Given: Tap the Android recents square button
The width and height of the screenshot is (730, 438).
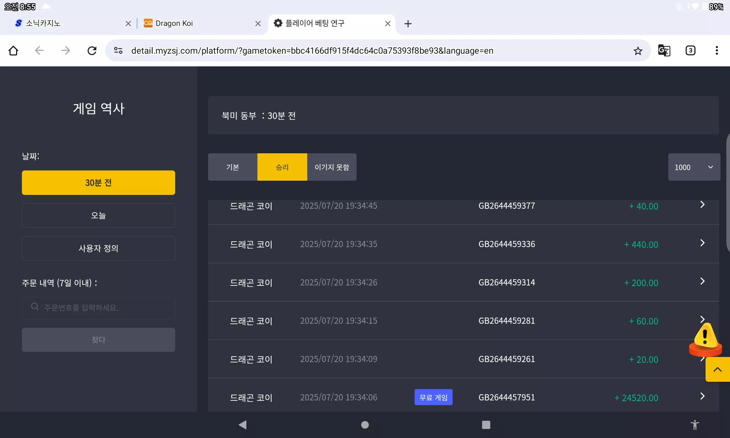Looking at the screenshot, I should coord(486,425).
